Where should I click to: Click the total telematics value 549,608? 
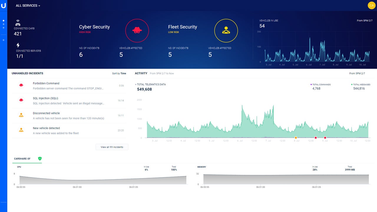coord(144,89)
